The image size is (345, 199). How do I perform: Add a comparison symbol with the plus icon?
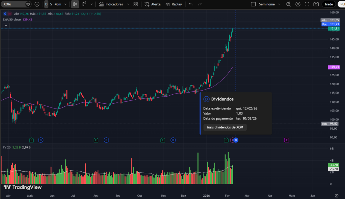(x=37, y=4)
